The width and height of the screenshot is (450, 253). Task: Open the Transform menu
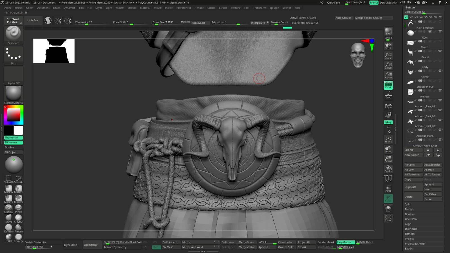coord(259,8)
